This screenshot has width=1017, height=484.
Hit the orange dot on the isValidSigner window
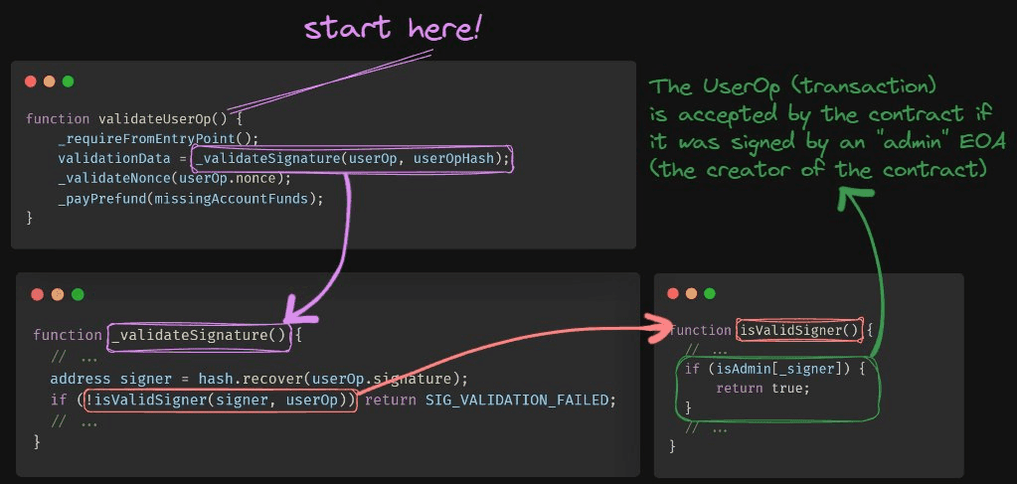[x=691, y=293]
